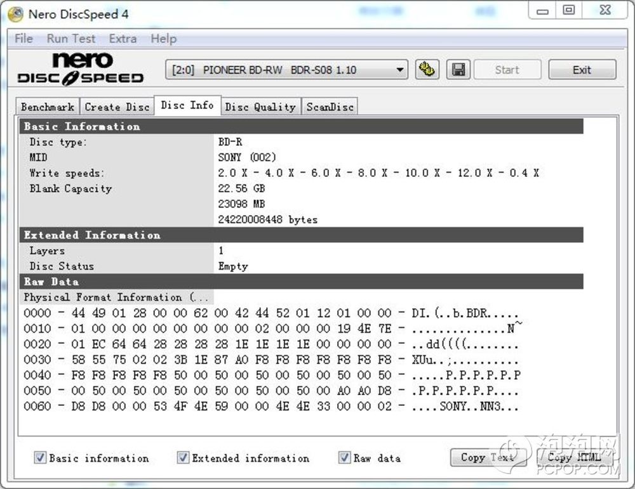Toggle Extended information checkbox
635x489 pixels.
click(x=183, y=458)
